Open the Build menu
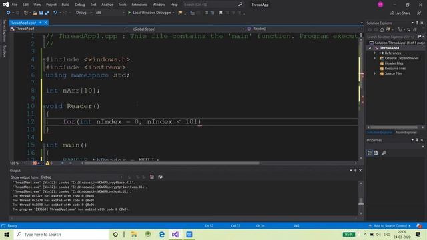This screenshot has height=240, width=427. pyautogui.click(x=65, y=5)
